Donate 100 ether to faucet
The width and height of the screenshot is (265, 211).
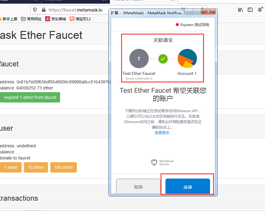click(63, 167)
